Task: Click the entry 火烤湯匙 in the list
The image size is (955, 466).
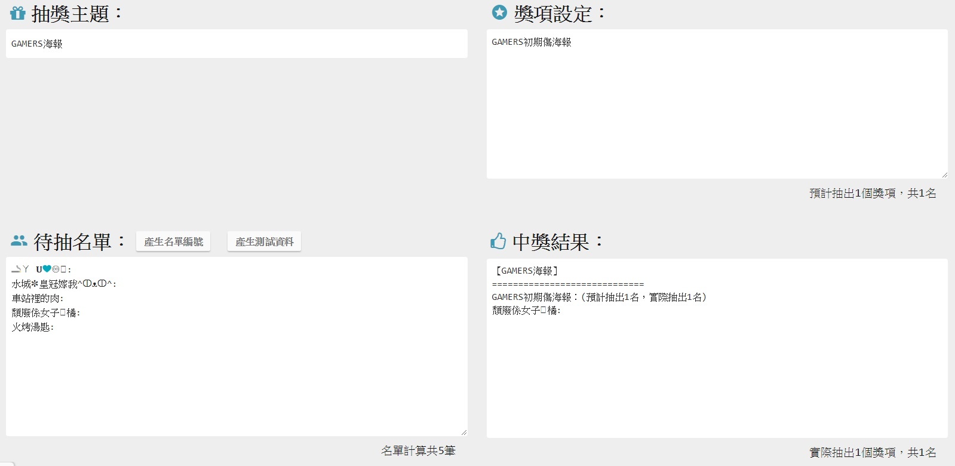Action: [33, 327]
